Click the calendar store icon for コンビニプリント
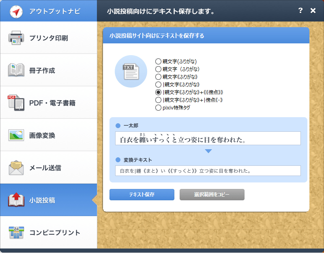The width and height of the screenshot is (324, 253). pyautogui.click(x=16, y=232)
